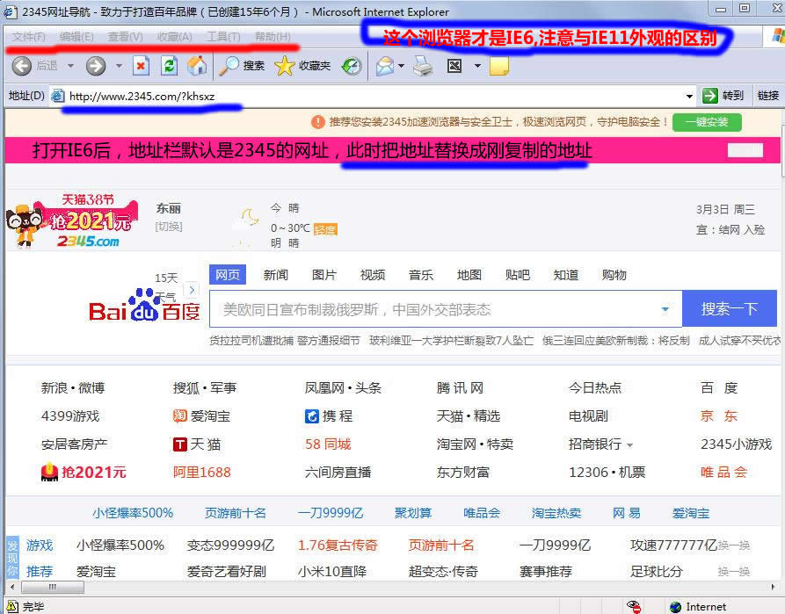Open Favorites star toolbar button
The image size is (785, 614).
click(x=303, y=66)
